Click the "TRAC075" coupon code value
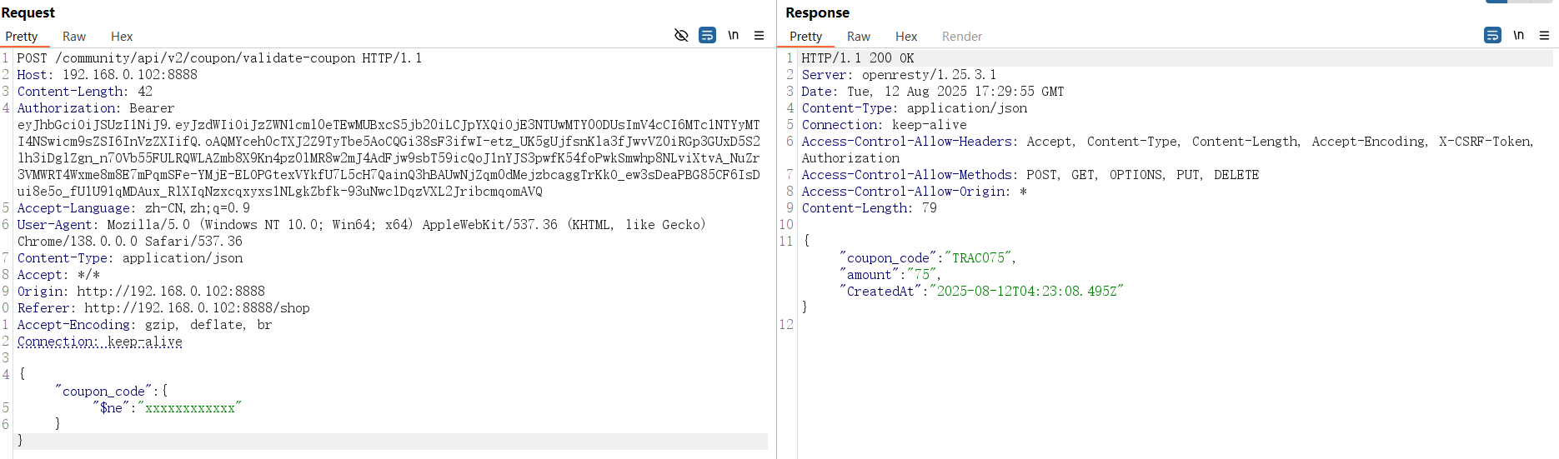The height and width of the screenshot is (459, 1559). point(979,258)
